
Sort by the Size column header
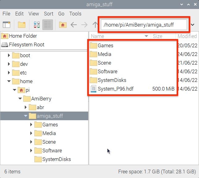pos(163,36)
